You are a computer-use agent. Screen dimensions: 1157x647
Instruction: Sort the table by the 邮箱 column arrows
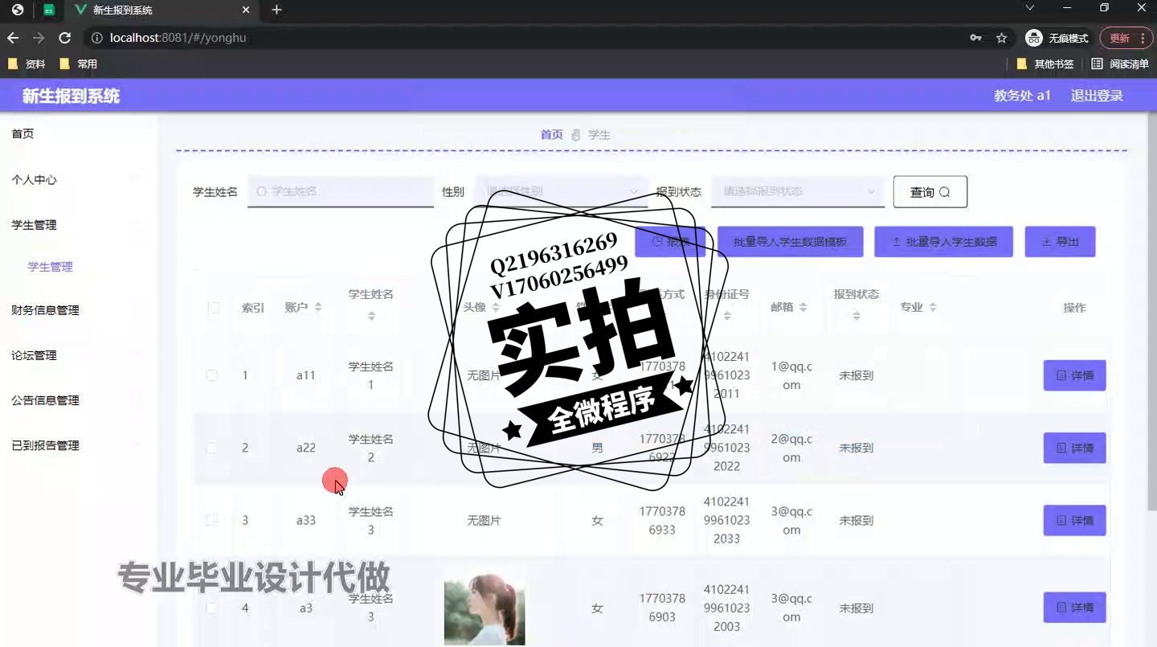coord(803,307)
